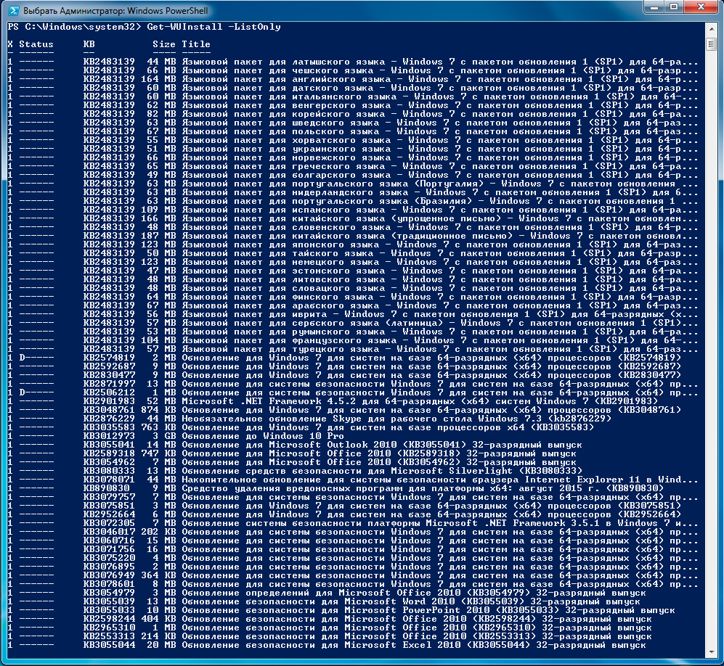The width and height of the screenshot is (724, 666).
Task: Click the KB2830477 update row
Action: coord(344,375)
